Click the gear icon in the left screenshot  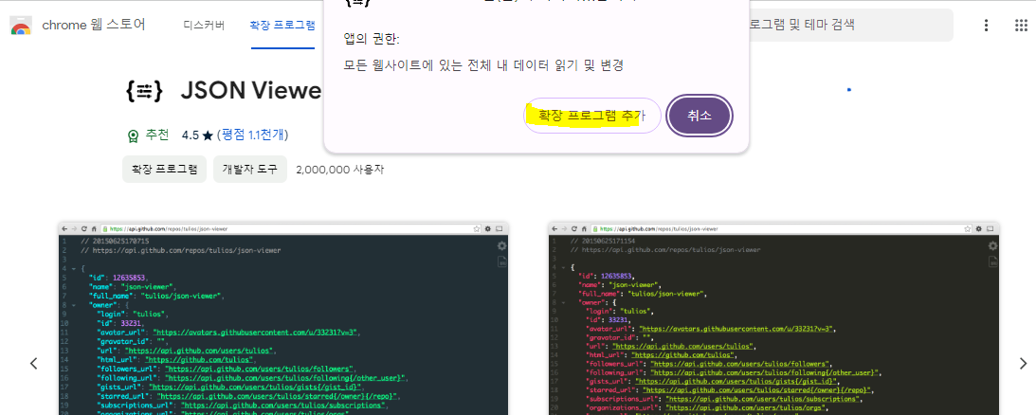pyautogui.click(x=501, y=245)
